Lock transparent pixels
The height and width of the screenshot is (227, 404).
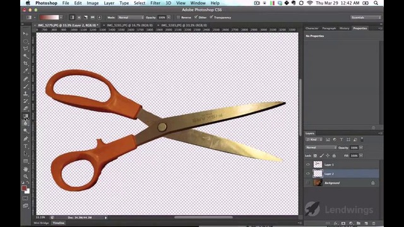point(315,156)
